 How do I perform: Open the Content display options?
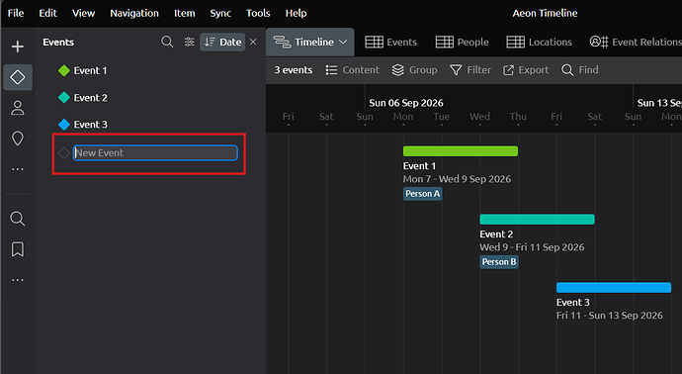pyautogui.click(x=352, y=70)
